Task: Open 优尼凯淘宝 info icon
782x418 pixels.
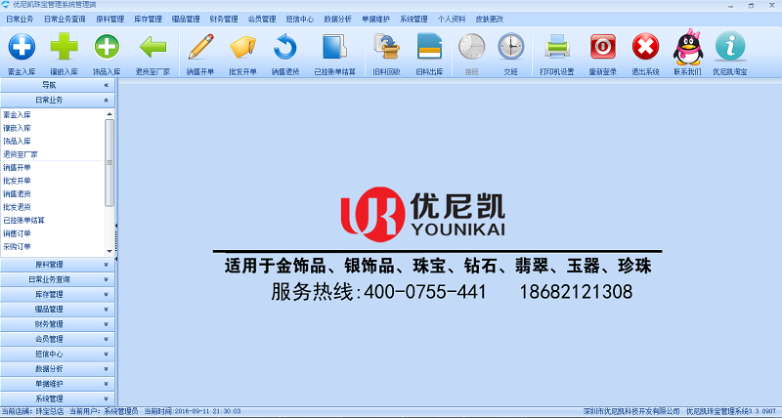Action: pyautogui.click(x=730, y=46)
